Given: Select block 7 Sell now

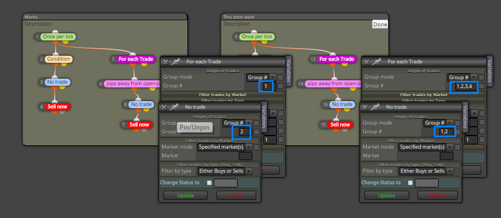Looking at the screenshot, I should click(x=139, y=125).
